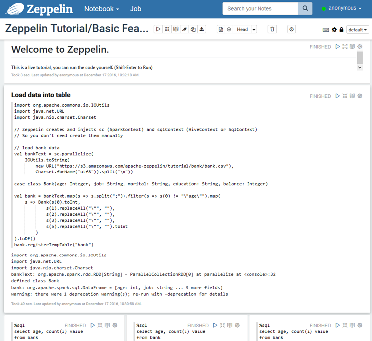Image resolution: width=372 pixels, height=341 pixels.
Task: Expand the Head revision dropdown arrow
Action: pos(254,29)
